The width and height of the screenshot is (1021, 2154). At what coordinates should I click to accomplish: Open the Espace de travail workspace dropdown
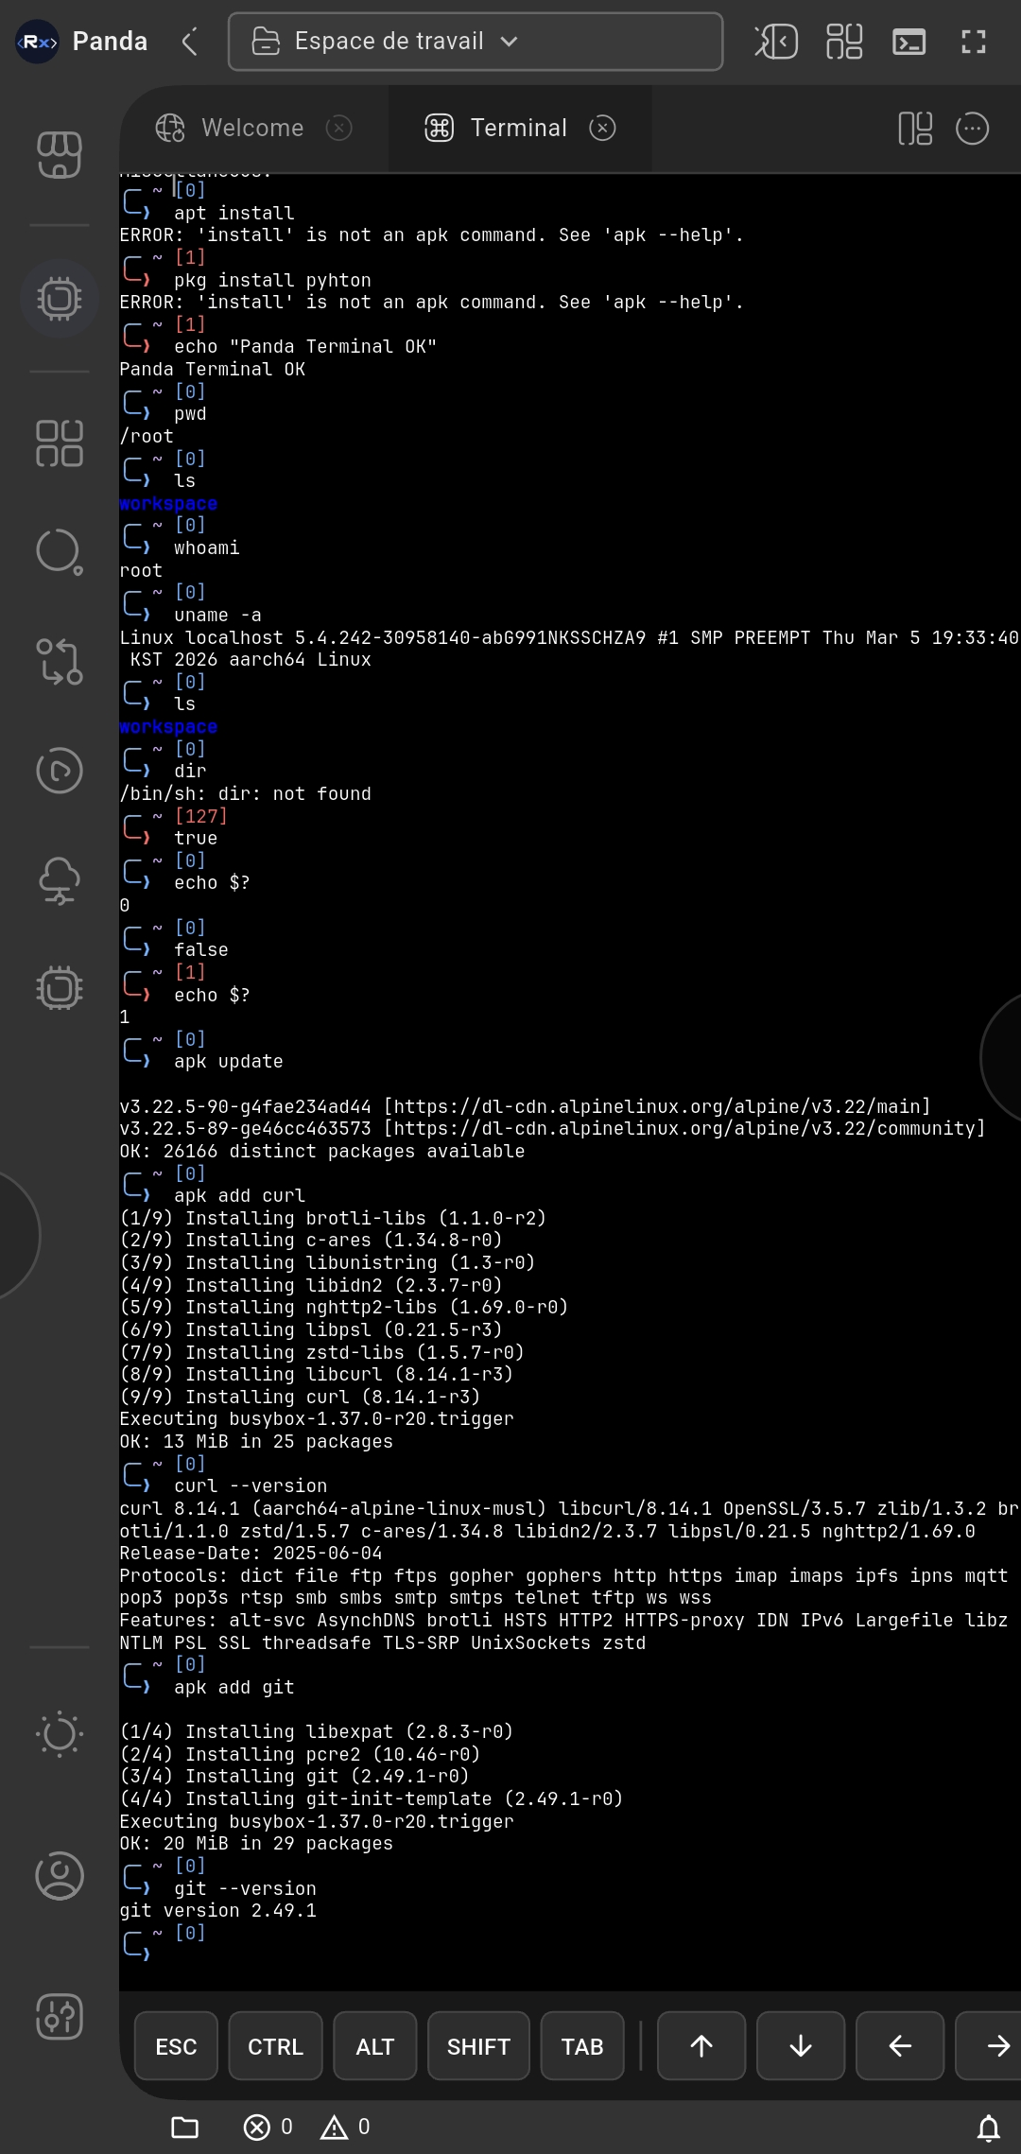tap(476, 42)
